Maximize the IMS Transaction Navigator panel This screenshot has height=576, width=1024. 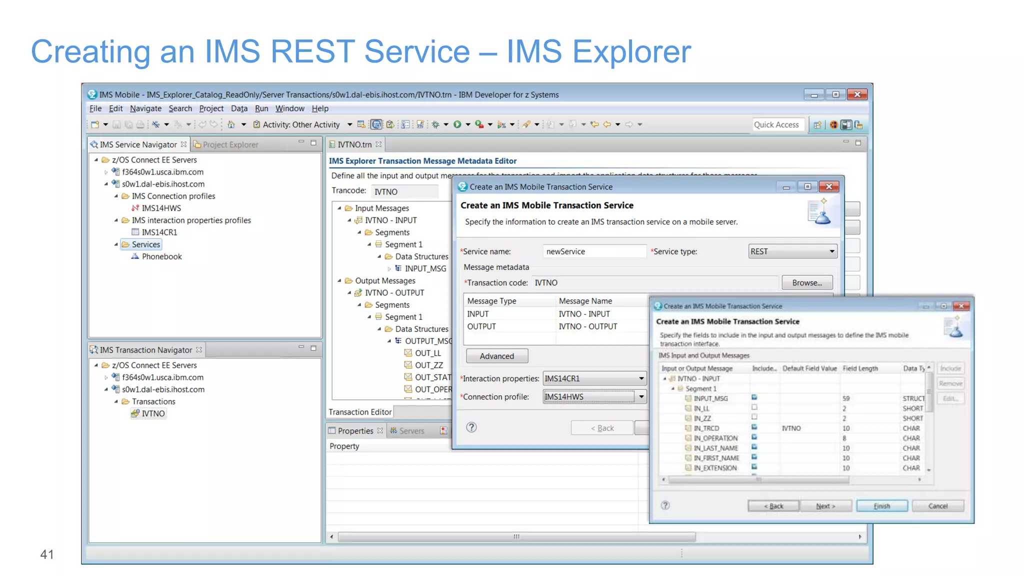pos(313,348)
